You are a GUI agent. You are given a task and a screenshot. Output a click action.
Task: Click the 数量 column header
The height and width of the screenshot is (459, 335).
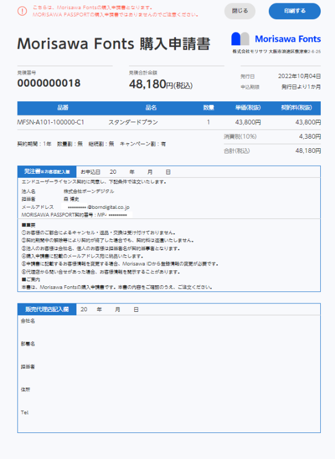[x=209, y=108]
